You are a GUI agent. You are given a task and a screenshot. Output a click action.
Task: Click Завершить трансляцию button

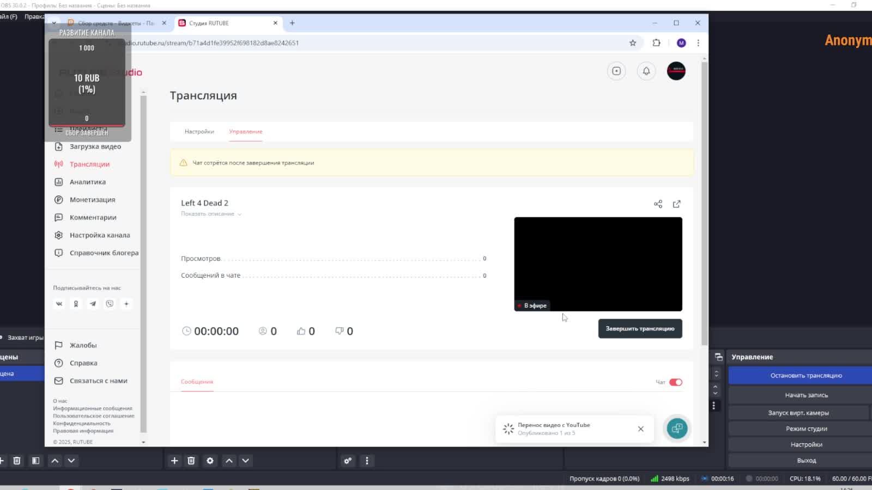pyautogui.click(x=640, y=329)
